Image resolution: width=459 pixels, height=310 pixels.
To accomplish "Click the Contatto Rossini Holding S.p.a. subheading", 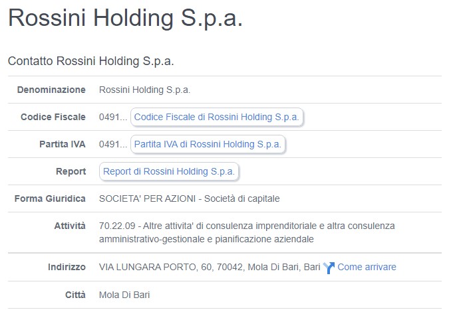I will coord(91,61).
